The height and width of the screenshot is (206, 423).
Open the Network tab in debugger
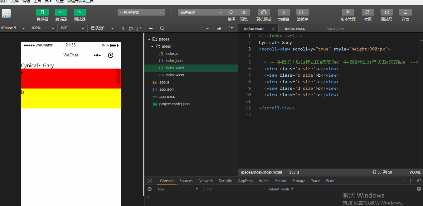(206, 181)
